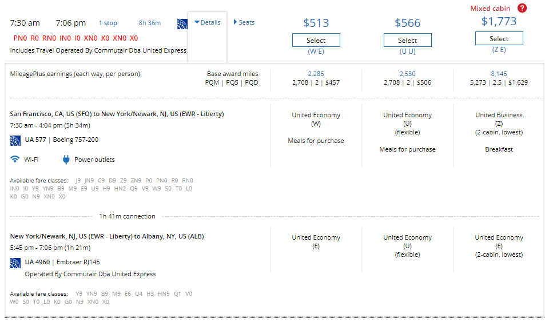Expand the Seats section

(x=244, y=22)
